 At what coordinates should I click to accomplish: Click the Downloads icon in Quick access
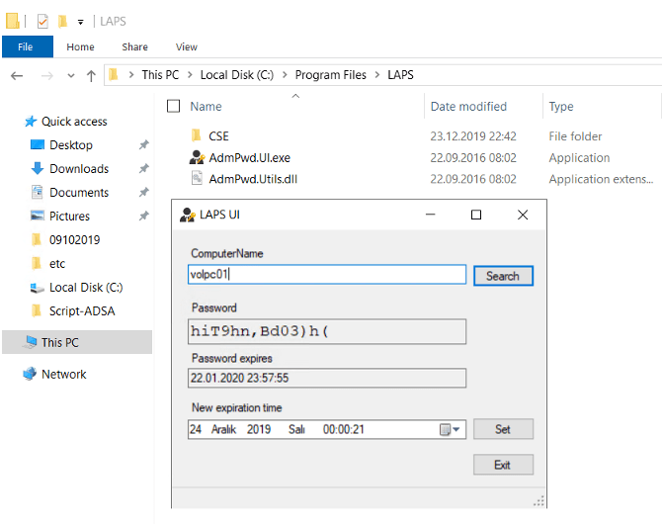(39, 169)
